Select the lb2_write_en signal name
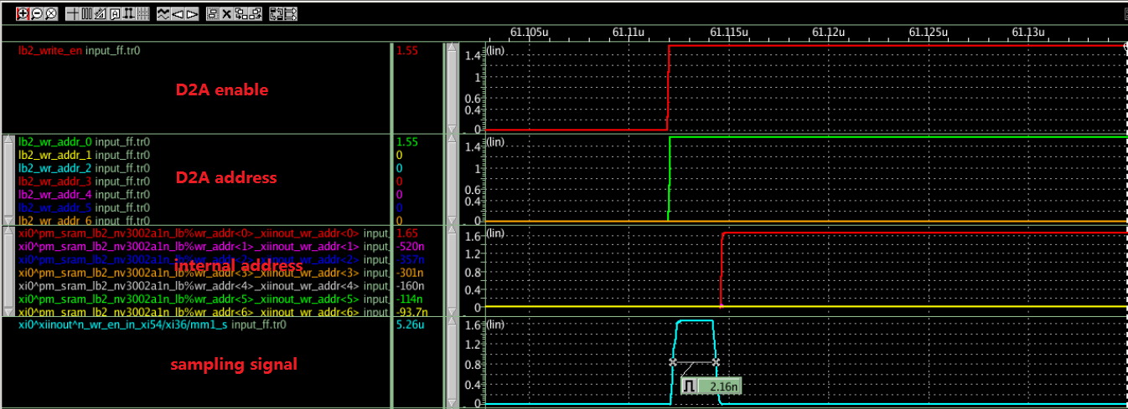Viewport: 1128px width, 409px height. (x=50, y=50)
